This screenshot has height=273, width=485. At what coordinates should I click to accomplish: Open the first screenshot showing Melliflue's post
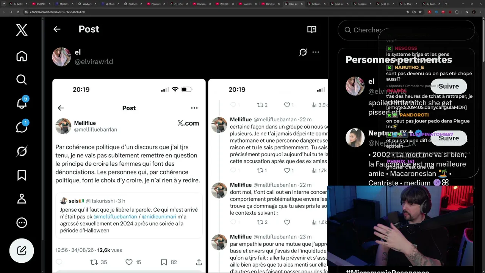tap(129, 176)
